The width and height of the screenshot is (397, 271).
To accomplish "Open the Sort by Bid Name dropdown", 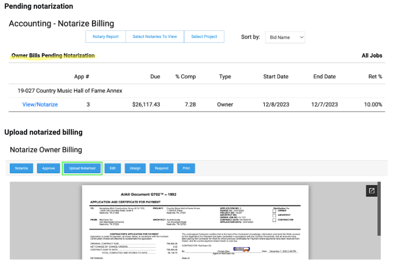I will coord(285,37).
